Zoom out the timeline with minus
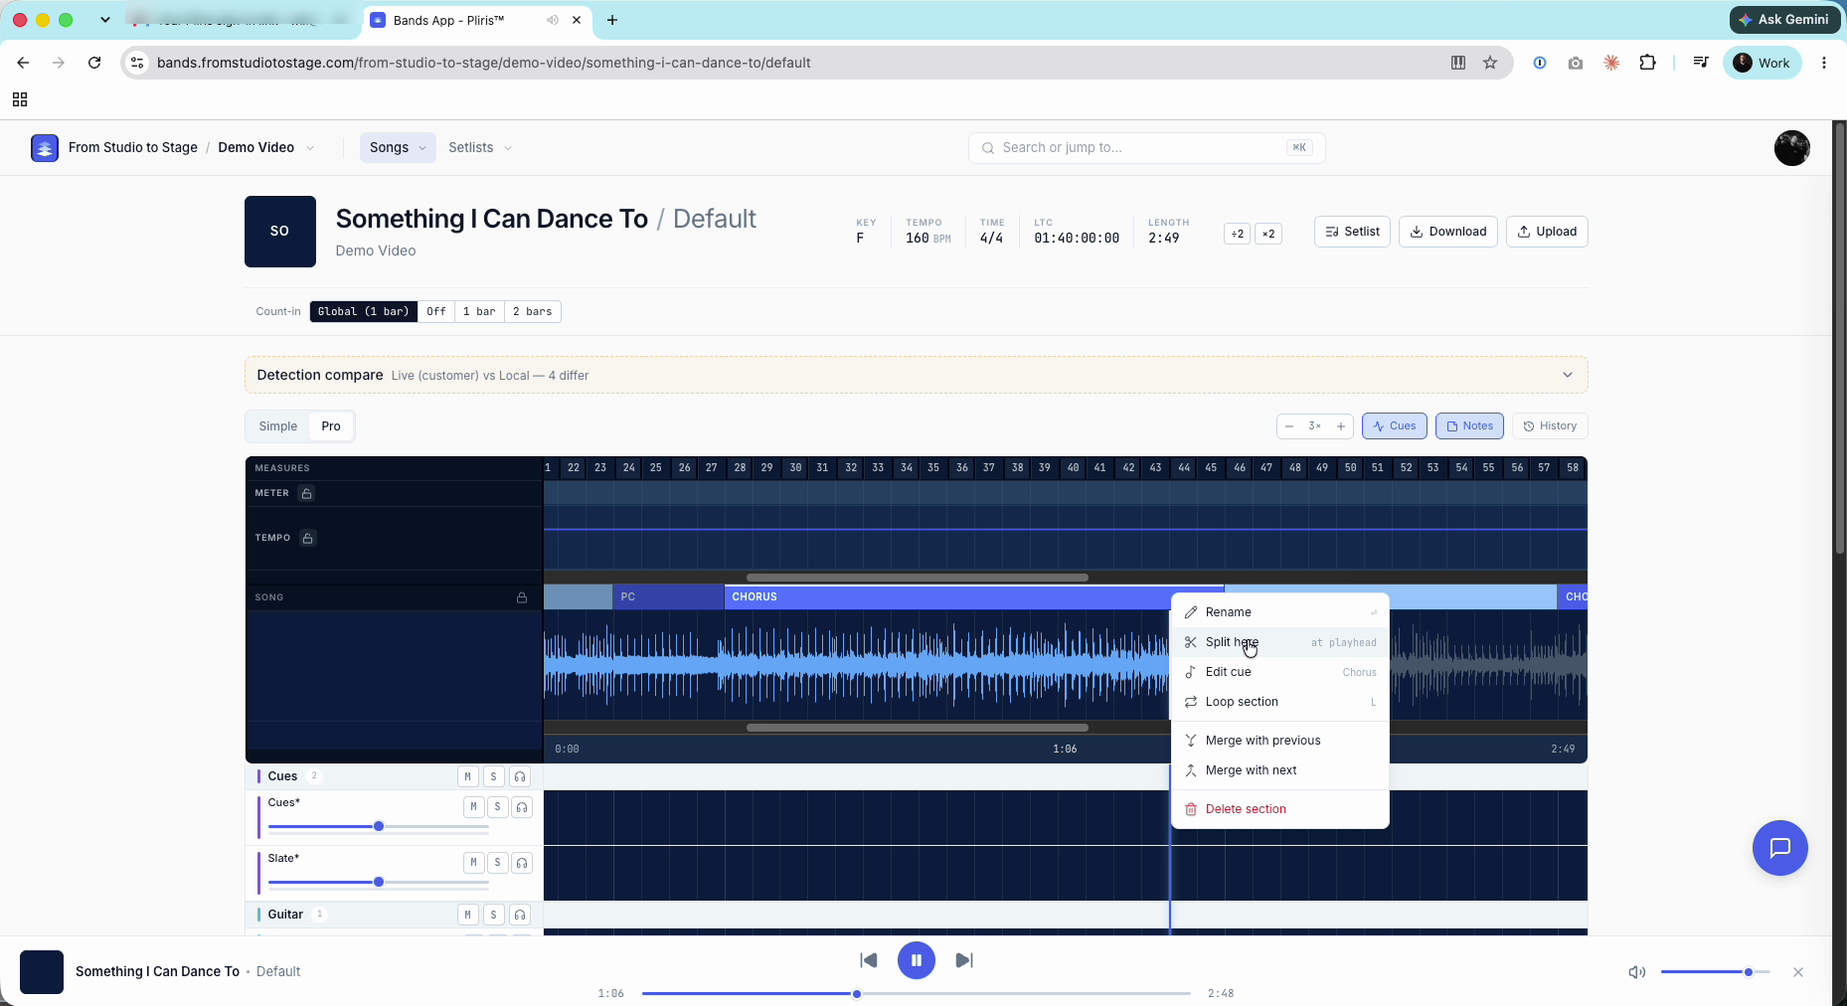Image resolution: width=1847 pixels, height=1006 pixels. [x=1289, y=426]
